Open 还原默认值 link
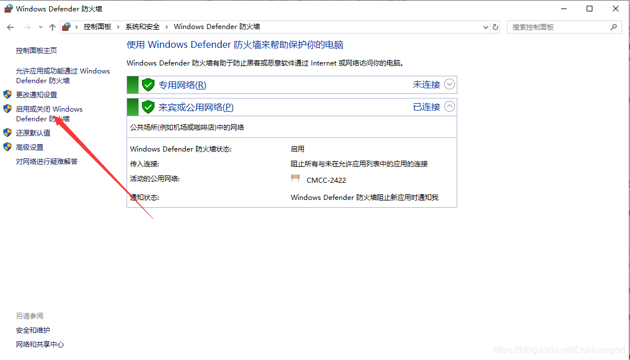630x360 pixels. click(x=33, y=133)
